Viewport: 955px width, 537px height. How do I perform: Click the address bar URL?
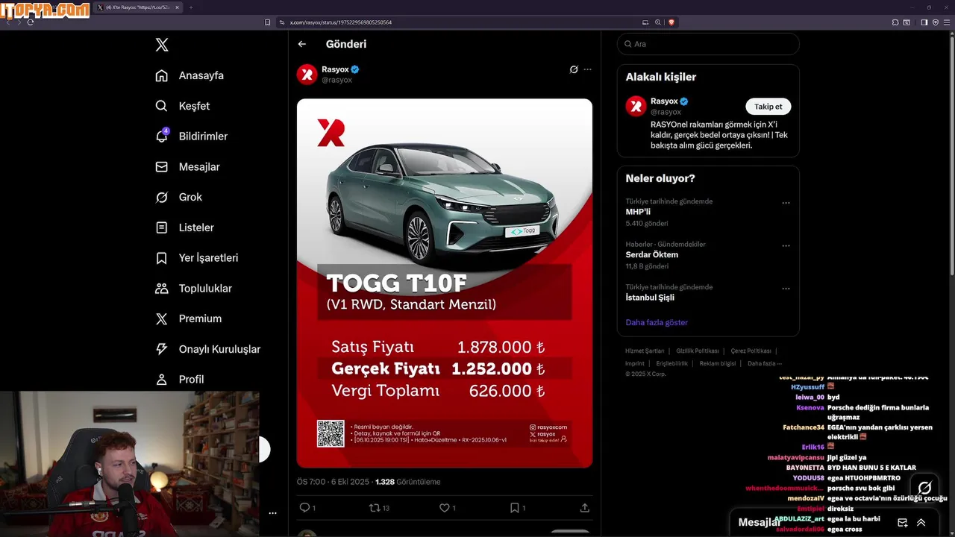coord(340,22)
